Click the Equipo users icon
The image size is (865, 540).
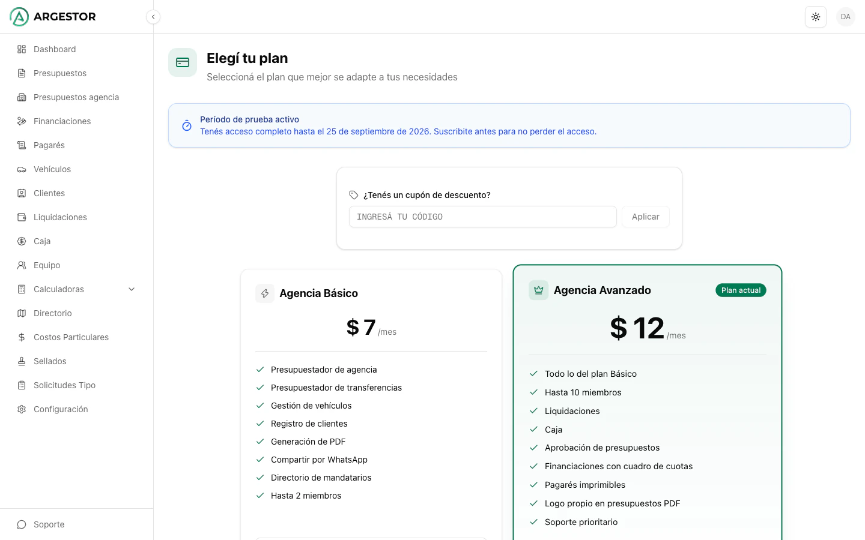pos(22,265)
